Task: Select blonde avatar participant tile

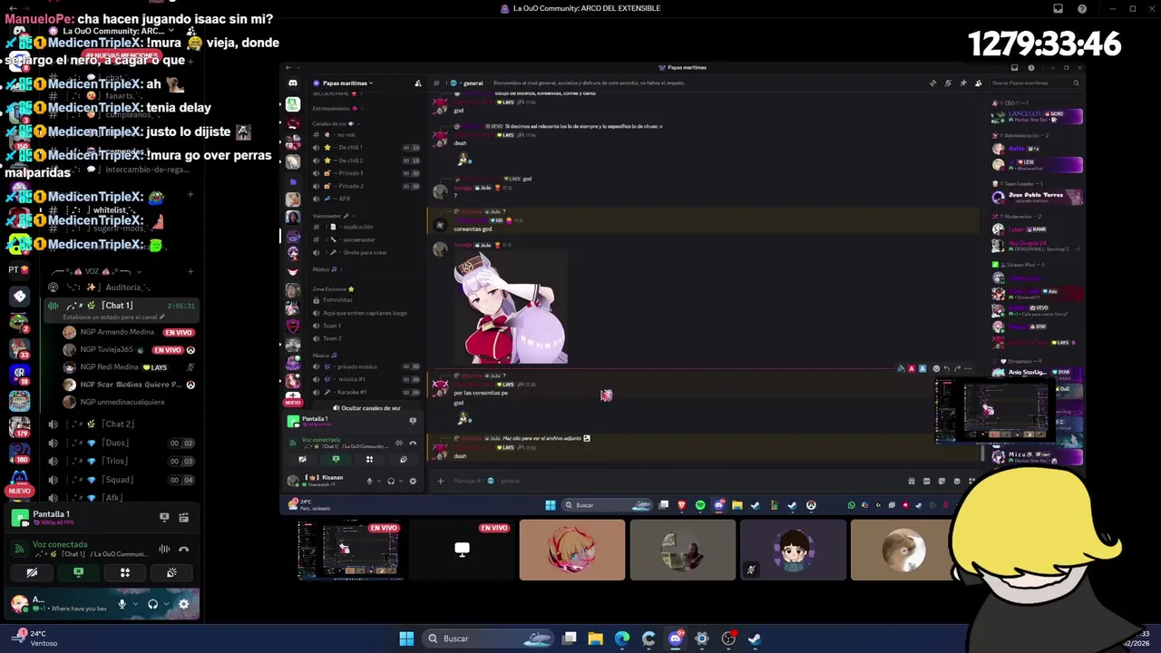Action: point(572,550)
